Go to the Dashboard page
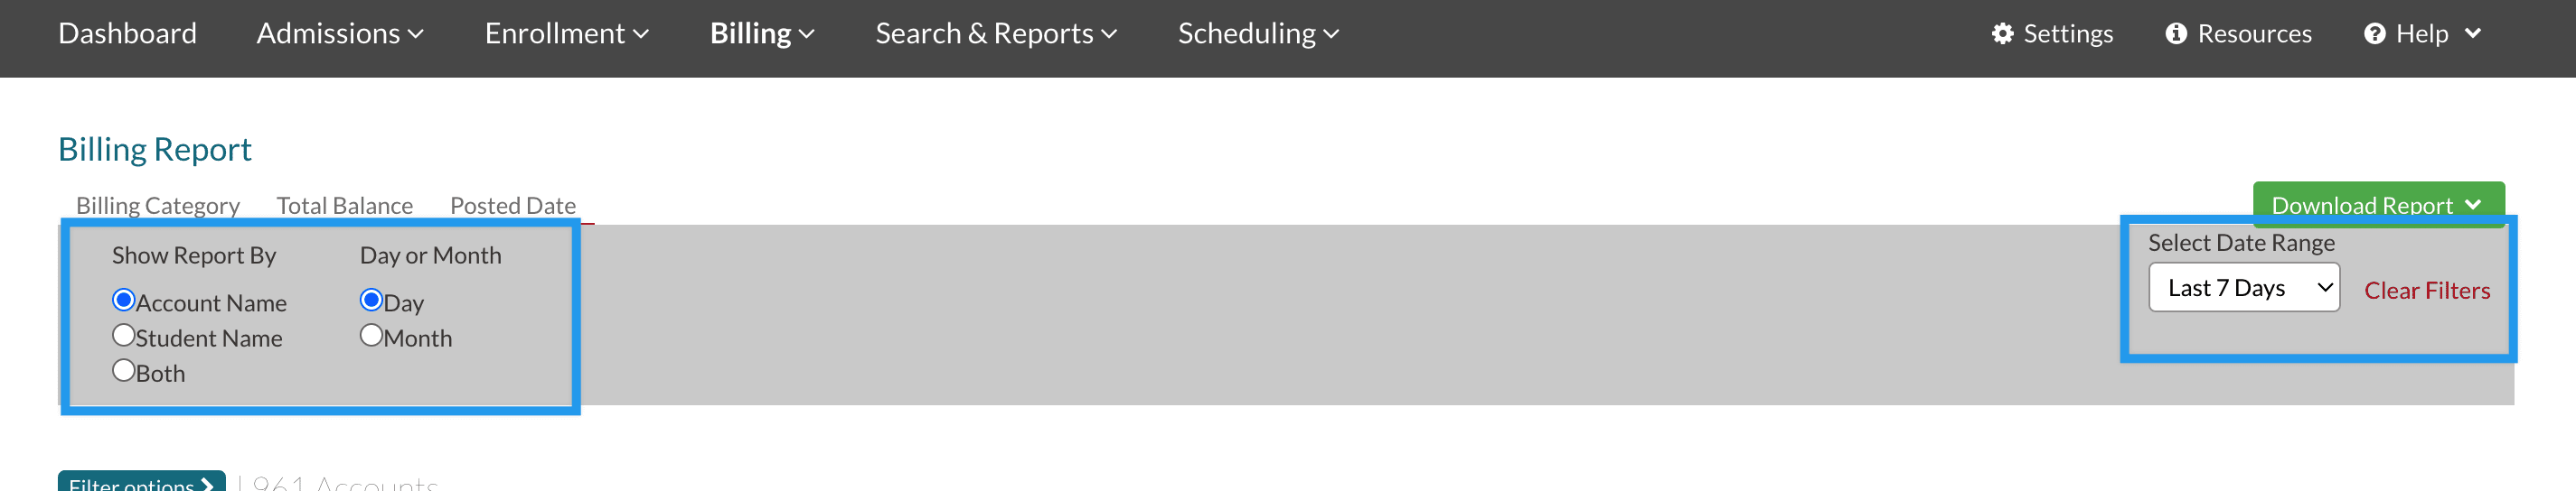This screenshot has width=2576, height=491. pyautogui.click(x=127, y=34)
